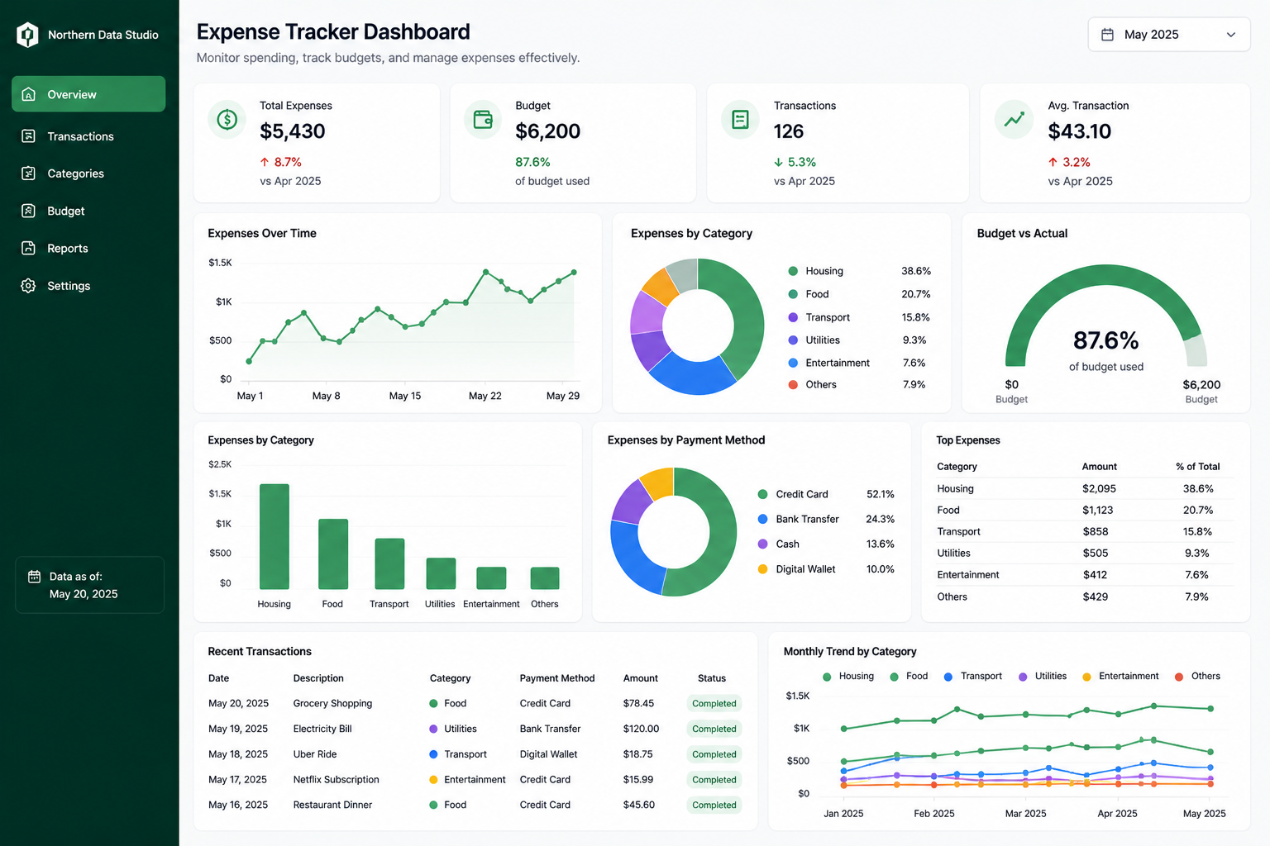The image size is (1270, 846).
Task: Click the Settings gear icon in sidebar
Action: (29, 286)
